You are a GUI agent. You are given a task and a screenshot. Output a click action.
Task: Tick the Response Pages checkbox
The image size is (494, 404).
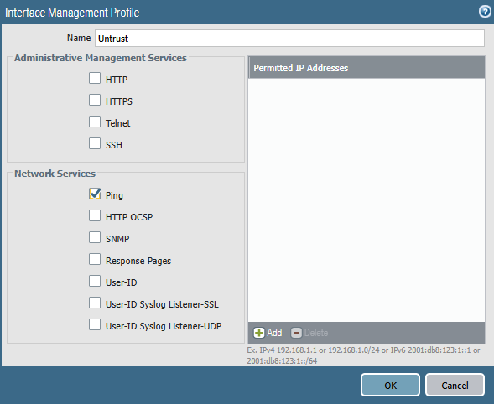tap(95, 259)
